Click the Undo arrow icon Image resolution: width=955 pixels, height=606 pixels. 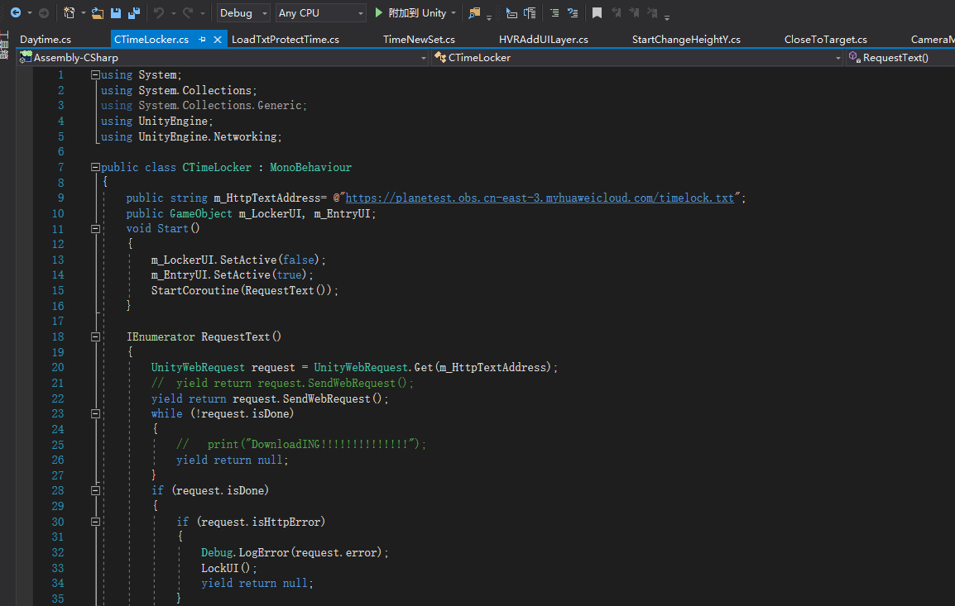pos(159,13)
